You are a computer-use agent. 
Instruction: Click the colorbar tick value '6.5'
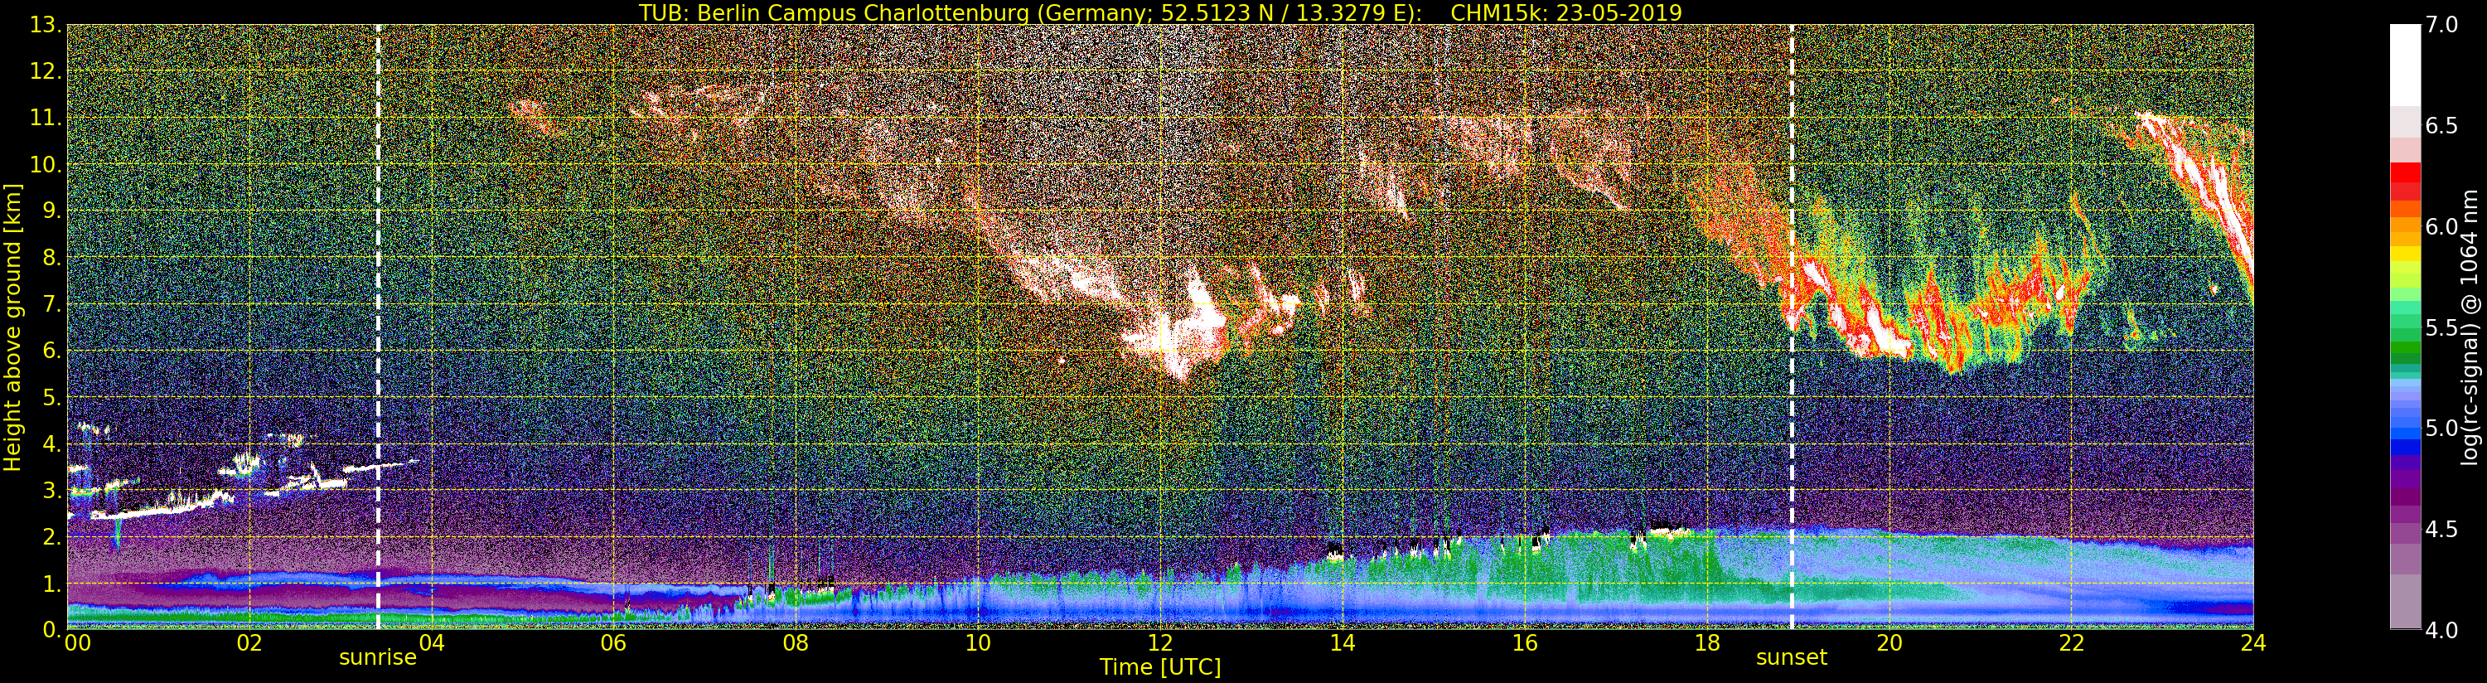(x=2442, y=126)
